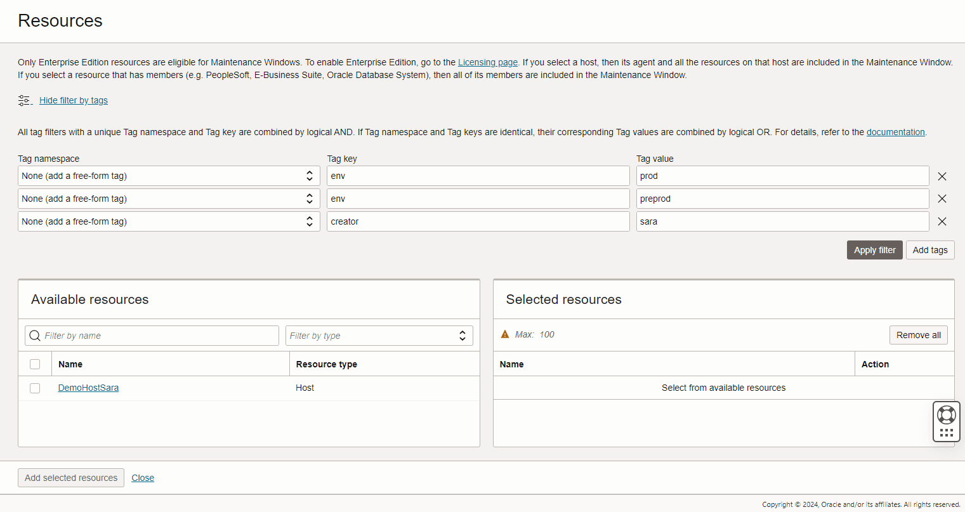Screen dimensions: 965x512
Task: Click the warning triangle next to Max 100
Action: [505, 334]
